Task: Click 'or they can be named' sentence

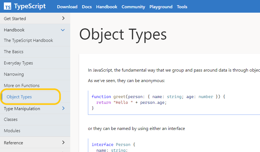Action: (x=136, y=129)
